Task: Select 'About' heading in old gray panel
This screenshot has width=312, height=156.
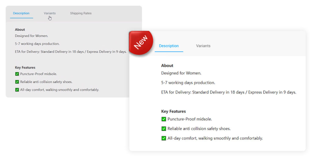Action: click(20, 30)
